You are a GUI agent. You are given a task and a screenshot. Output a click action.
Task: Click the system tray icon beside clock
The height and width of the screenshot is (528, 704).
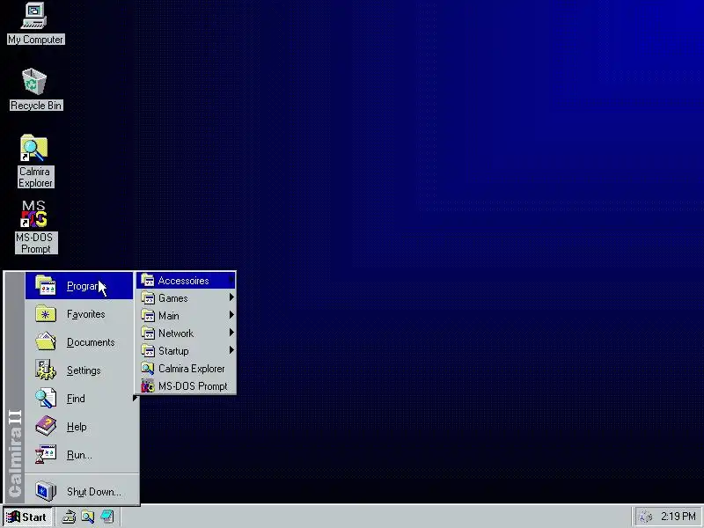pos(645,517)
